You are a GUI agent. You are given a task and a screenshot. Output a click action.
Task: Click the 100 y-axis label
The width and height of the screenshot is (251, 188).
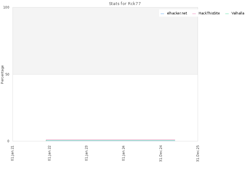[x=6, y=7]
